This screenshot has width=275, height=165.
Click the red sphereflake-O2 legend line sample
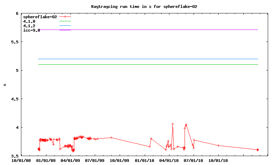(x=65, y=16)
